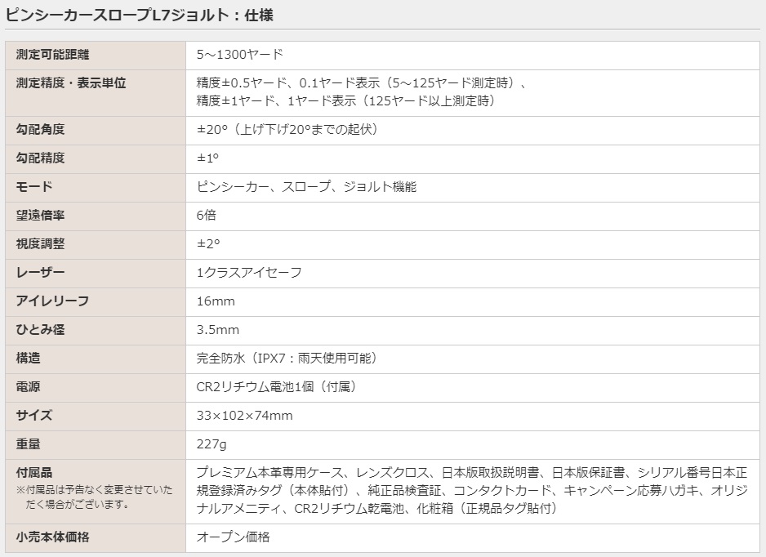This screenshot has height=557, width=766.
Task: Select the 望遠倍率 label
Action: click(x=40, y=215)
